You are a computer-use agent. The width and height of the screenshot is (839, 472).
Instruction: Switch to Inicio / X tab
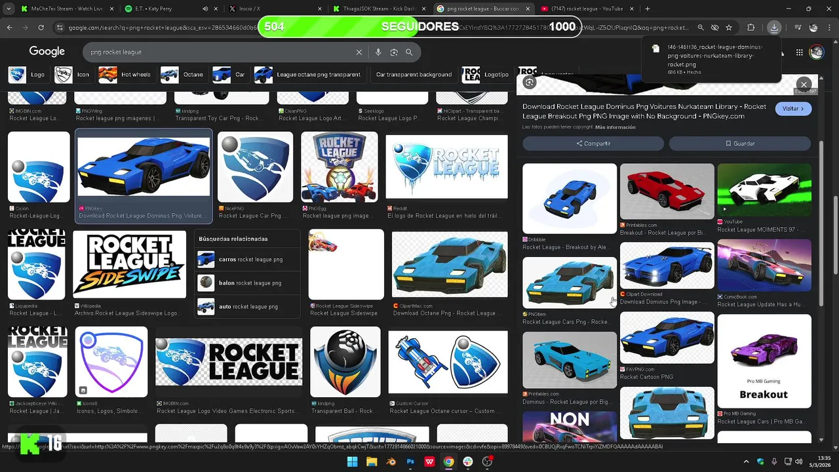point(275,9)
